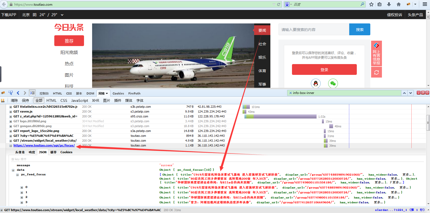Click the blue 搜索 search button
The height and width of the screenshot is (213, 430).
pos(360,29)
